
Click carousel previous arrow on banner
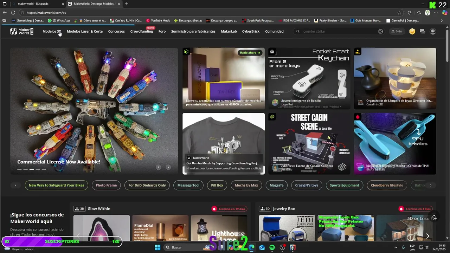coord(159,167)
